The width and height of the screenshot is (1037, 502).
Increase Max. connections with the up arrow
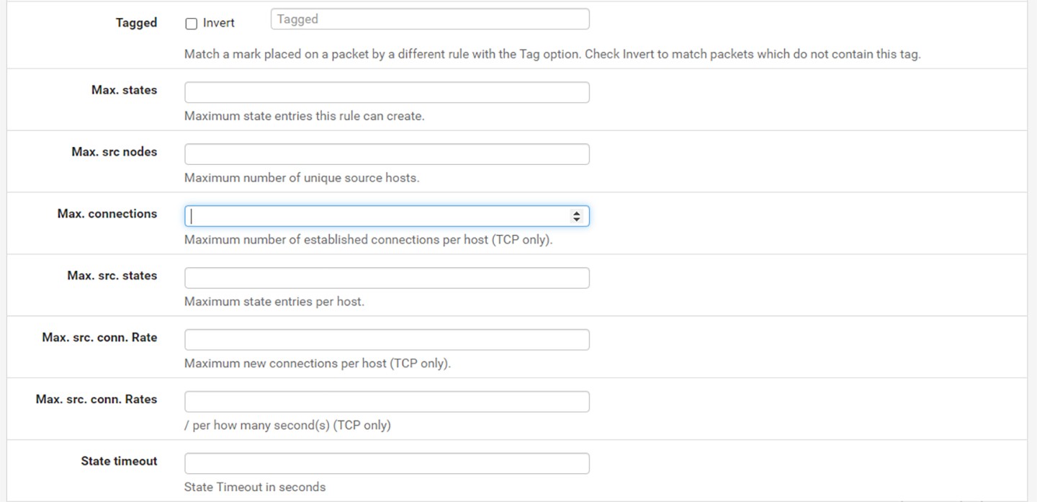(576, 213)
